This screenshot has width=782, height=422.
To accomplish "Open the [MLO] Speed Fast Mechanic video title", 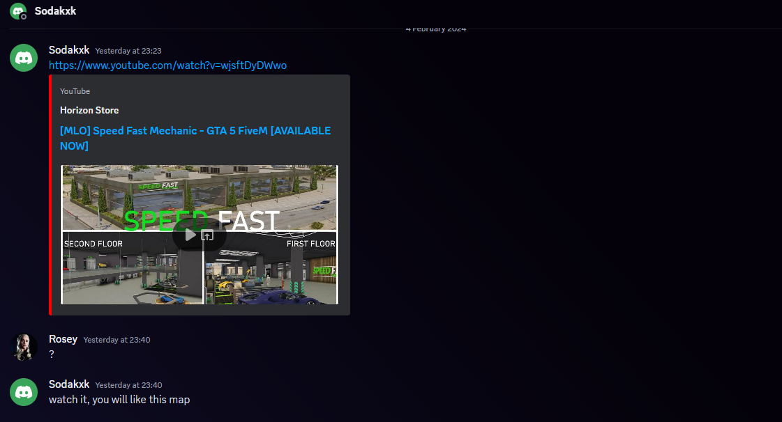I will [x=195, y=130].
